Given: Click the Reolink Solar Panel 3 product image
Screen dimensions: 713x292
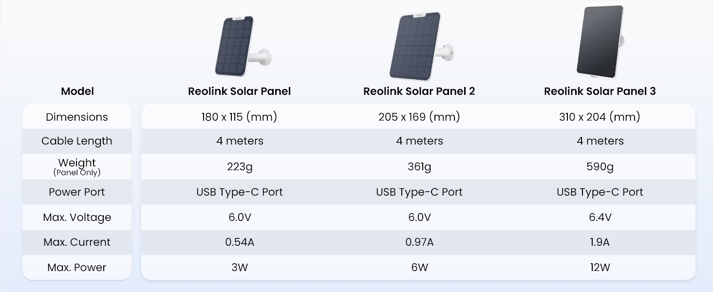Looking at the screenshot, I should click(x=600, y=43).
